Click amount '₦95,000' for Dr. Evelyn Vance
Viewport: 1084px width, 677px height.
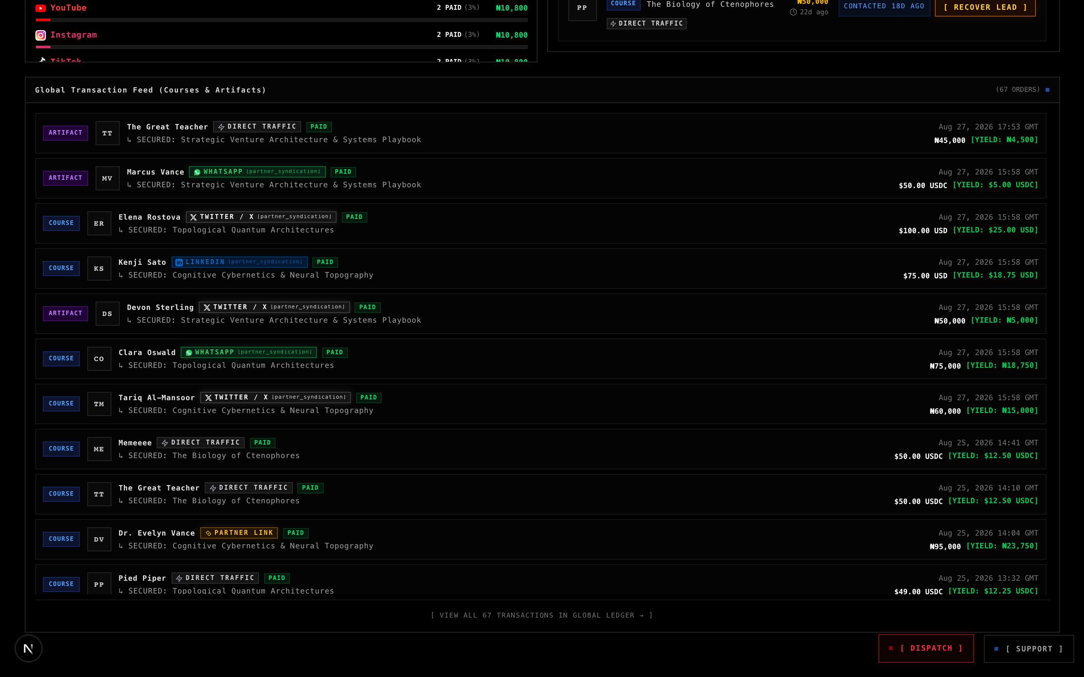pyautogui.click(x=945, y=546)
